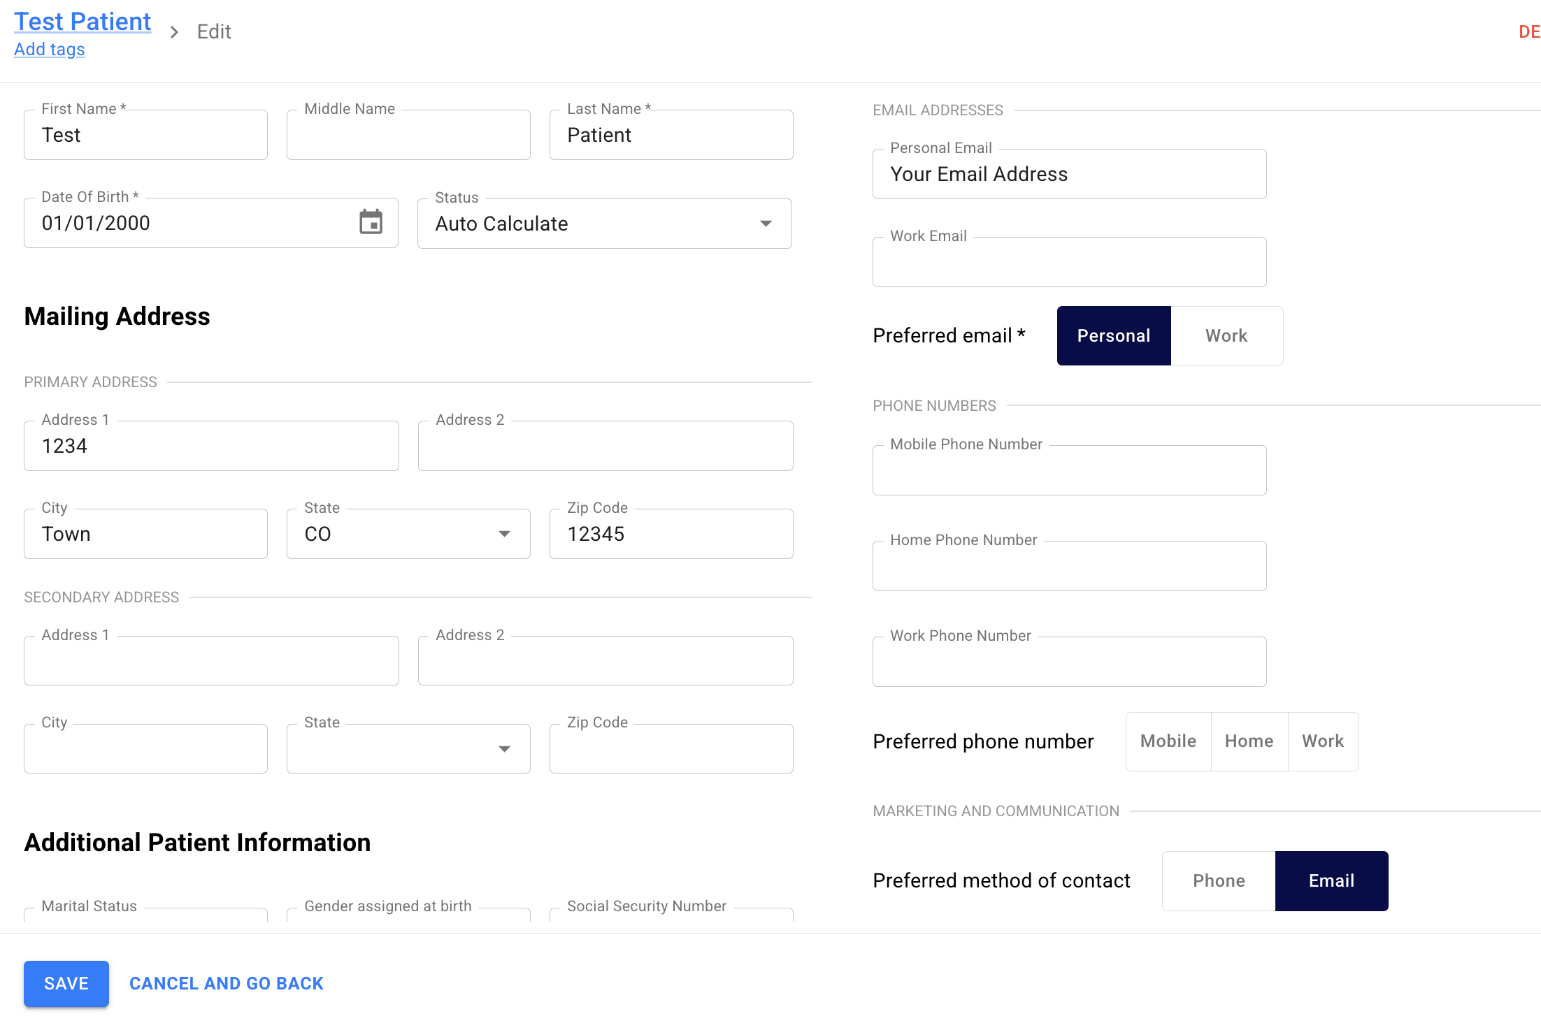Open the Test Patient breadcrumb link

(x=83, y=22)
